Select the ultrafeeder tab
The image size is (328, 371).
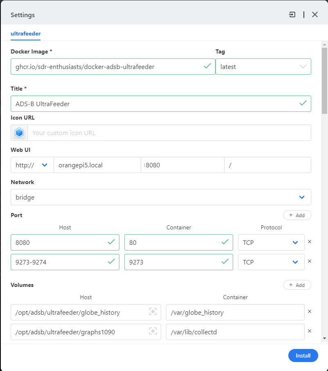click(26, 33)
